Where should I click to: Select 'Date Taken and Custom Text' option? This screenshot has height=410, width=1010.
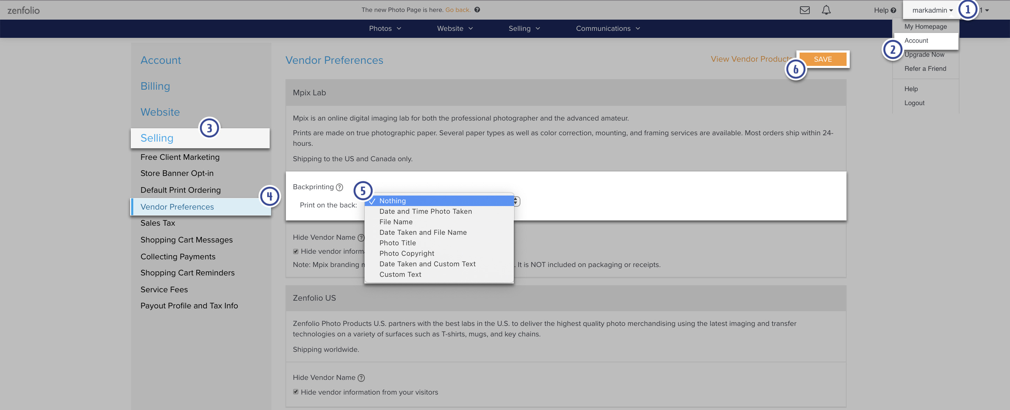pyautogui.click(x=439, y=264)
